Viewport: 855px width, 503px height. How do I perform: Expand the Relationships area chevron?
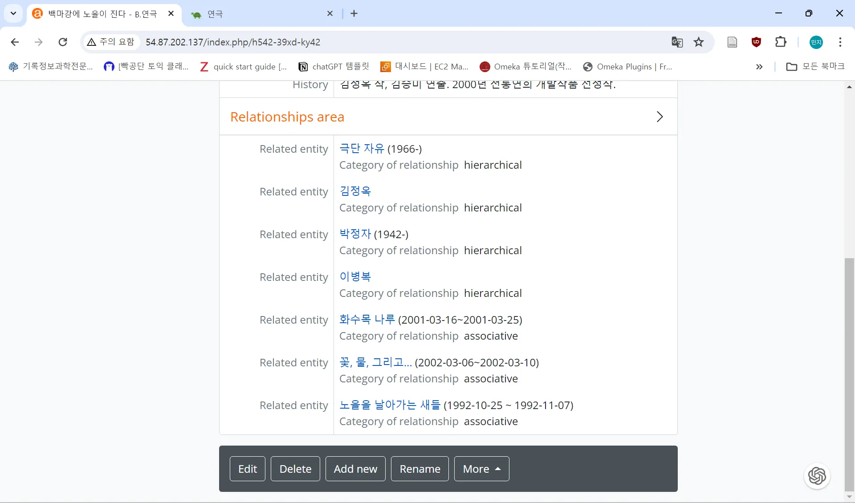(660, 117)
